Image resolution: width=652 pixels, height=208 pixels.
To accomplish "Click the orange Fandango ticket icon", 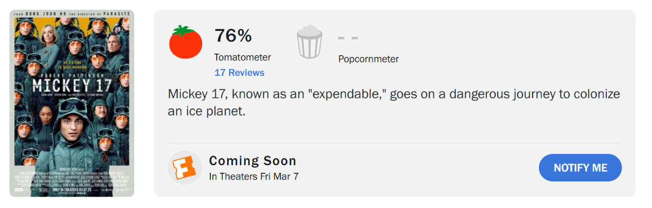I will click(x=185, y=168).
